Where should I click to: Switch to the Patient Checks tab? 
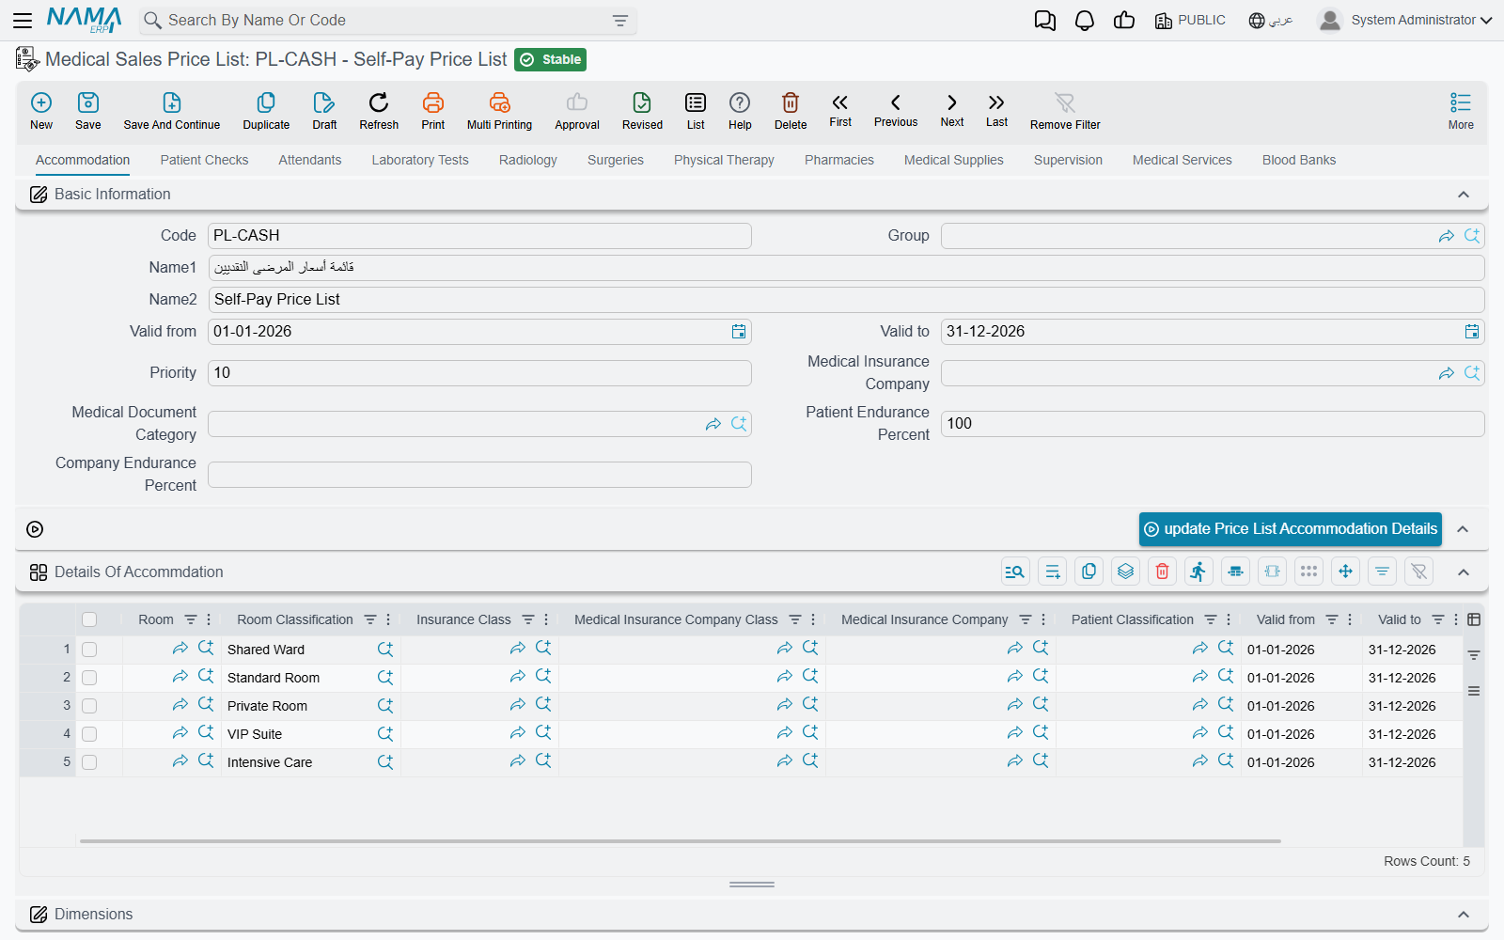tap(204, 160)
